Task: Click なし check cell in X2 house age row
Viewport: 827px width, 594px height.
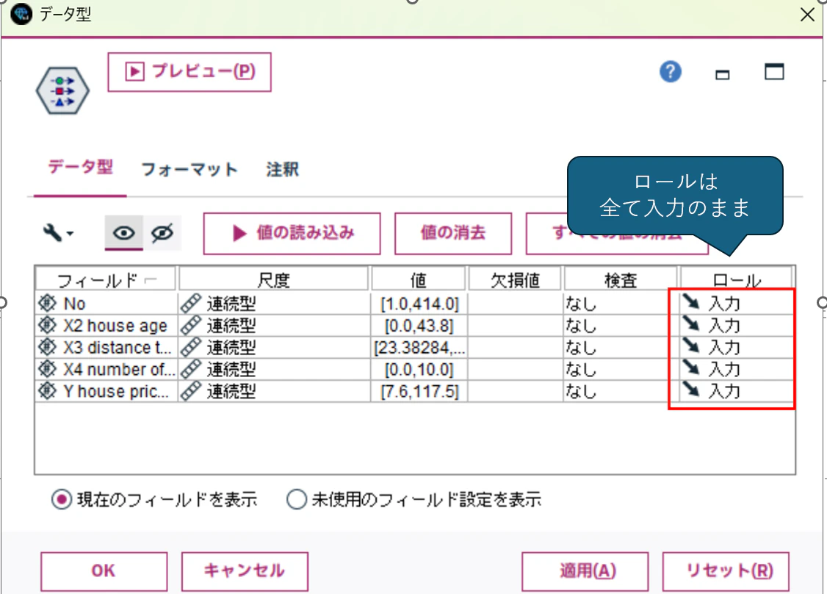Action: click(x=621, y=326)
